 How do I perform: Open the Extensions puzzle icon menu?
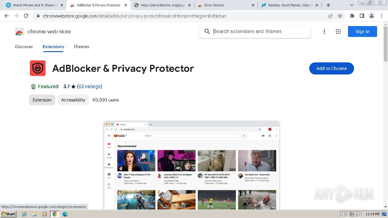(x=352, y=16)
